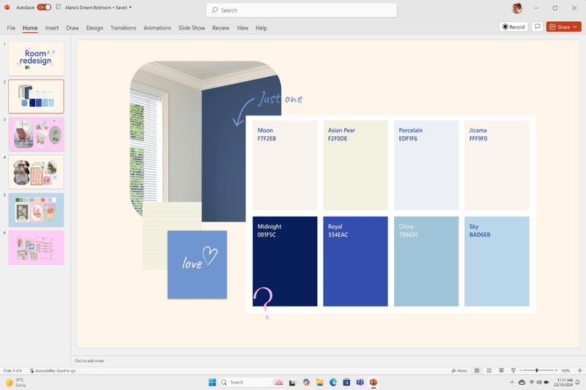586x390 pixels.
Task: Start Slide Show from status bar
Action: pos(513,371)
